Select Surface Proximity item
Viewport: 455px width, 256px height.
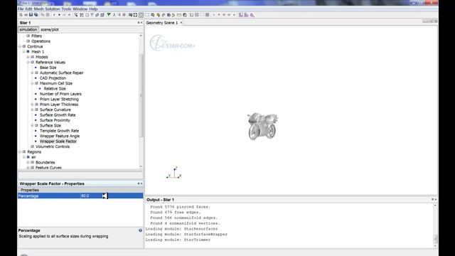pos(55,120)
